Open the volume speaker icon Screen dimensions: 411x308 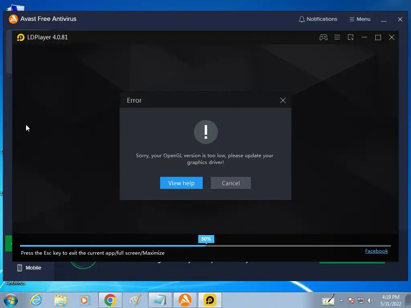click(370, 300)
